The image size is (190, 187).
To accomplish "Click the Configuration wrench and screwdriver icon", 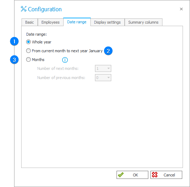I will coord(24,9).
